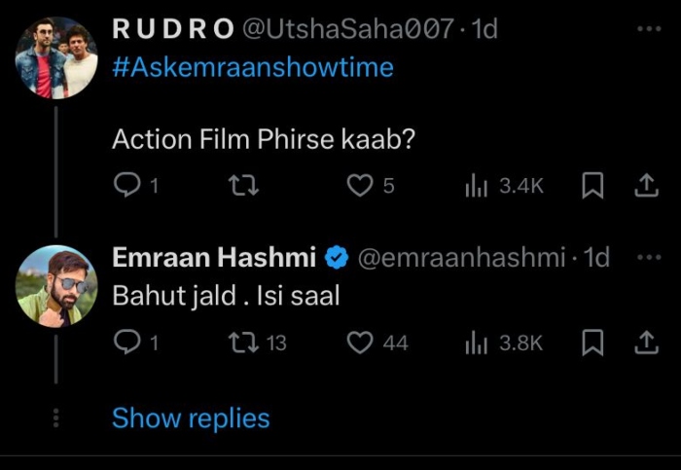Open more options on RUDRO's tweet

coord(648,29)
